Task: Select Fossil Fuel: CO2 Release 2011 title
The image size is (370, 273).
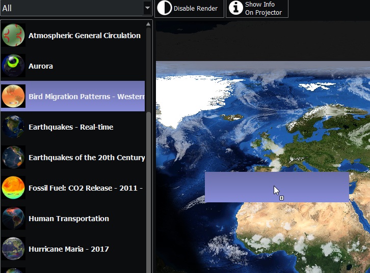Action: 86,188
